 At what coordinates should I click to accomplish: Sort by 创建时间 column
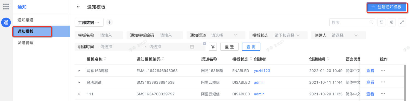click(328, 59)
